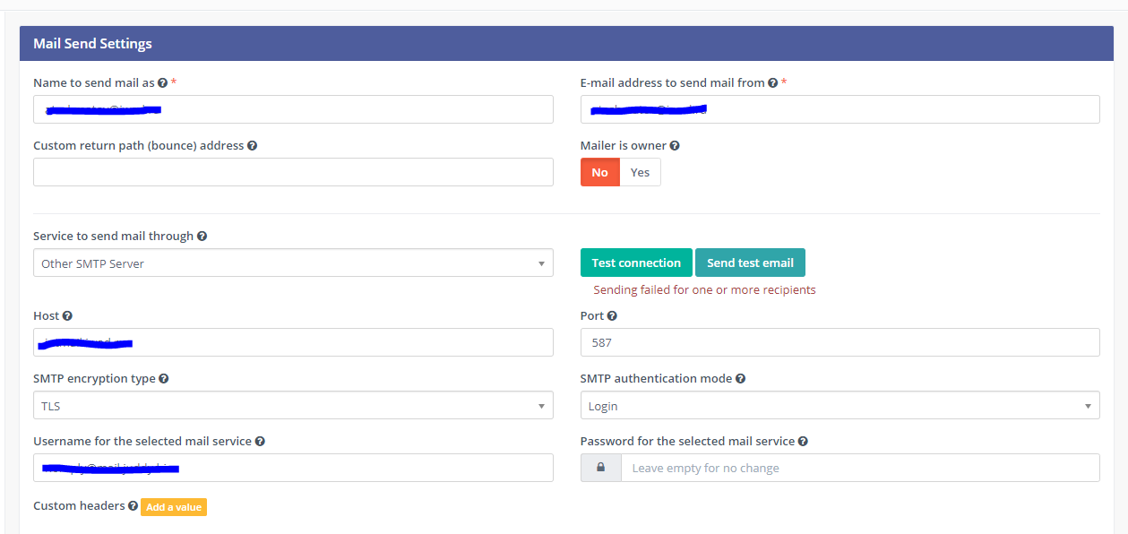The height and width of the screenshot is (534, 1128).
Task: Click the Service to send mail through label
Action: pyautogui.click(x=113, y=237)
